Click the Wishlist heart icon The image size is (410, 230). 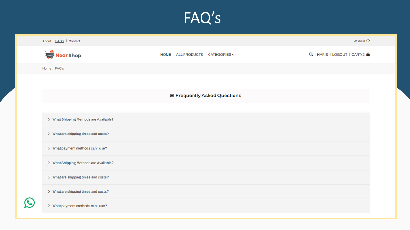(368, 41)
